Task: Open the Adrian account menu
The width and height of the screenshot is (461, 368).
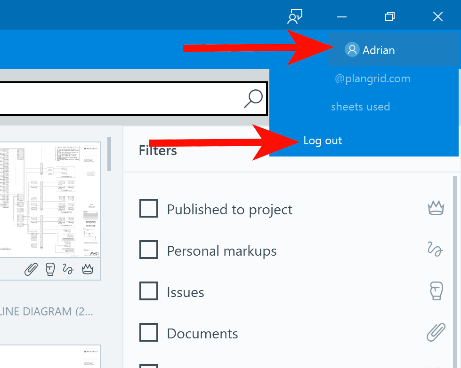Action: 378,49
